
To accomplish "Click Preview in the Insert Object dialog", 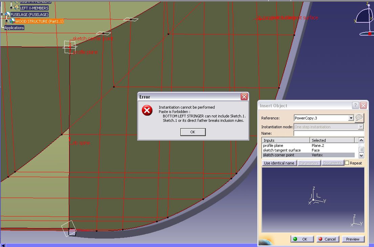I will (x=352, y=239).
